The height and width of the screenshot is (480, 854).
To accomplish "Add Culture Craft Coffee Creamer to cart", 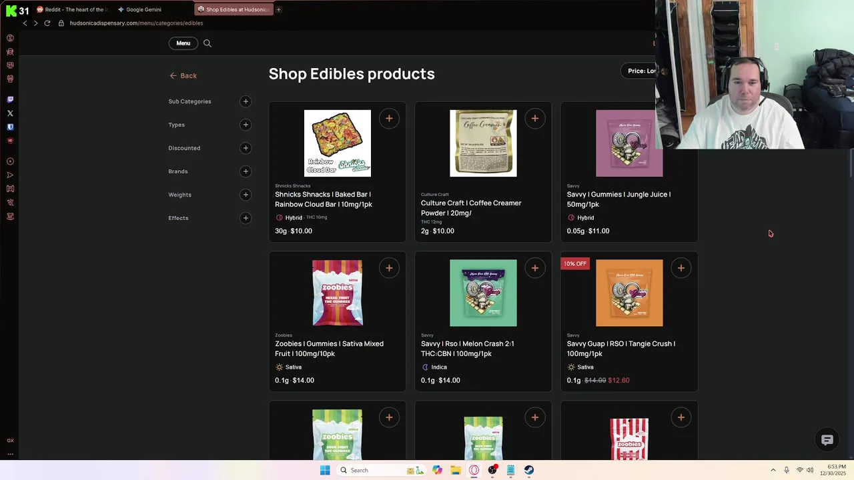I will pyautogui.click(x=535, y=119).
